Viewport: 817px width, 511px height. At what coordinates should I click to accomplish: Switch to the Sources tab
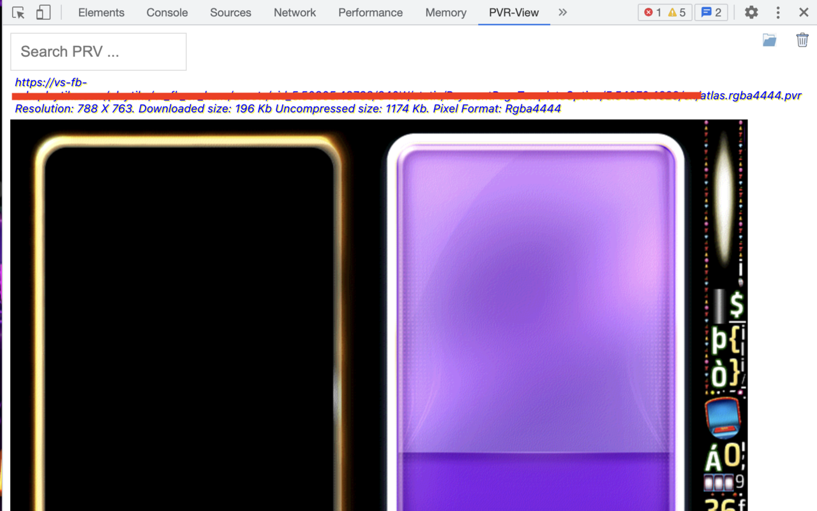tap(230, 12)
